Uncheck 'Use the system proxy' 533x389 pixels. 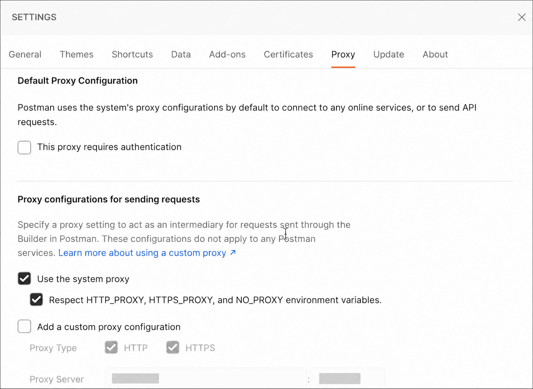pos(24,279)
